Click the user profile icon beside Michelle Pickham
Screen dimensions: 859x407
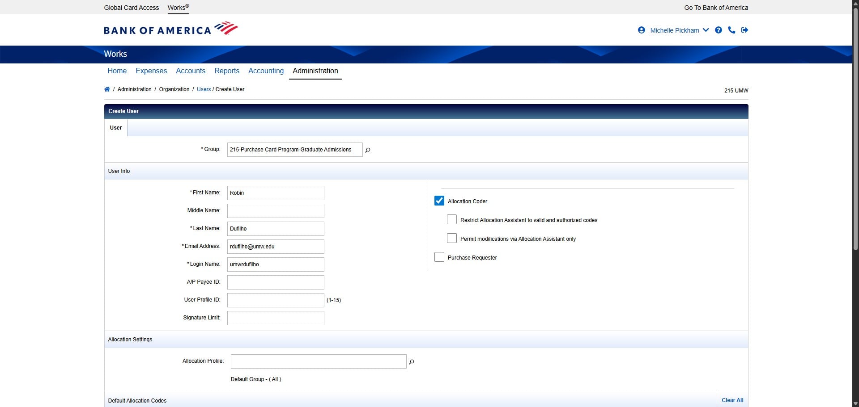pyautogui.click(x=642, y=30)
